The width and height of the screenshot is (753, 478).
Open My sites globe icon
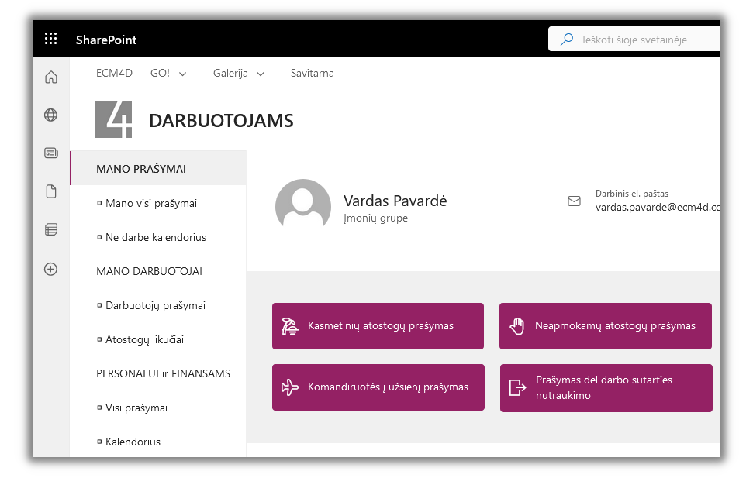51,115
